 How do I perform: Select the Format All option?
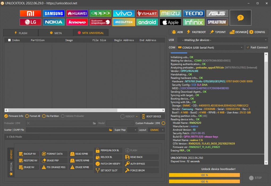pyautogui.click(x=33, y=116)
